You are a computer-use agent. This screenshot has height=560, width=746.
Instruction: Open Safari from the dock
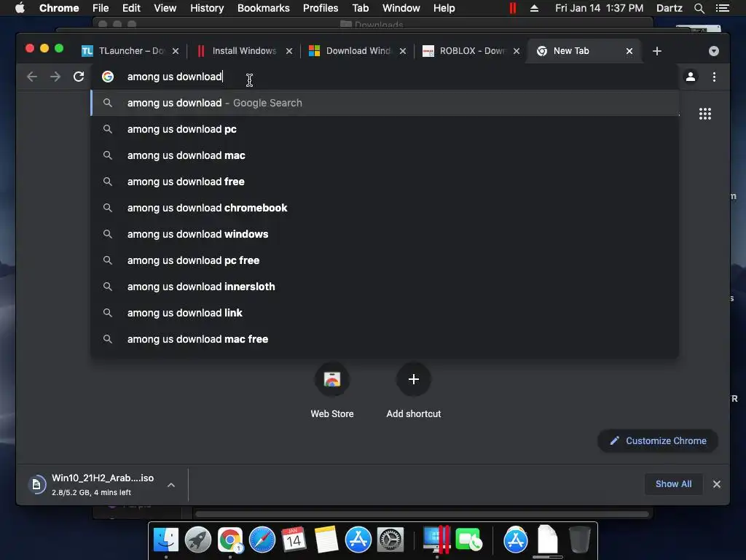pyautogui.click(x=262, y=540)
